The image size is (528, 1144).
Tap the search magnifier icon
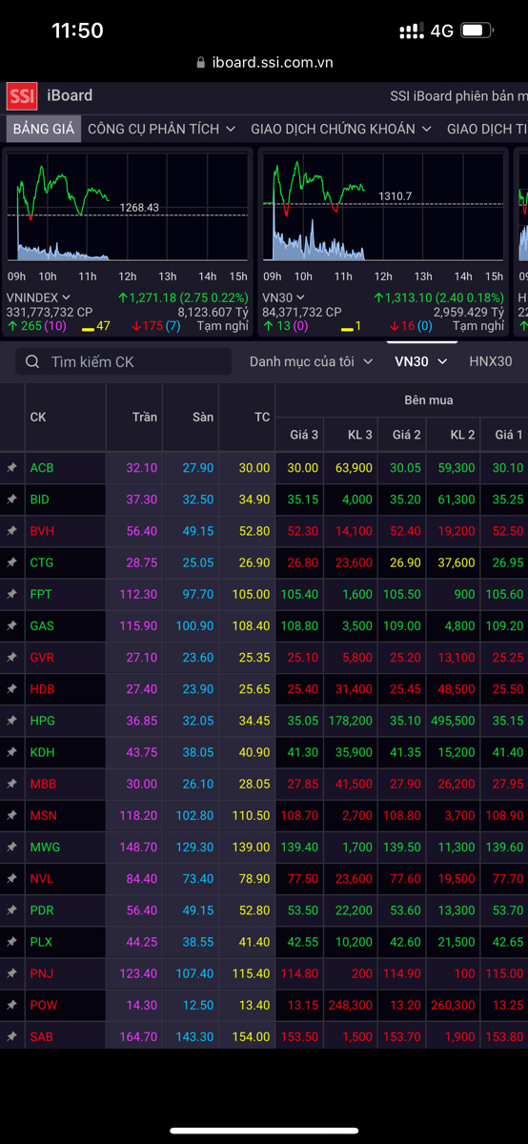(x=33, y=361)
